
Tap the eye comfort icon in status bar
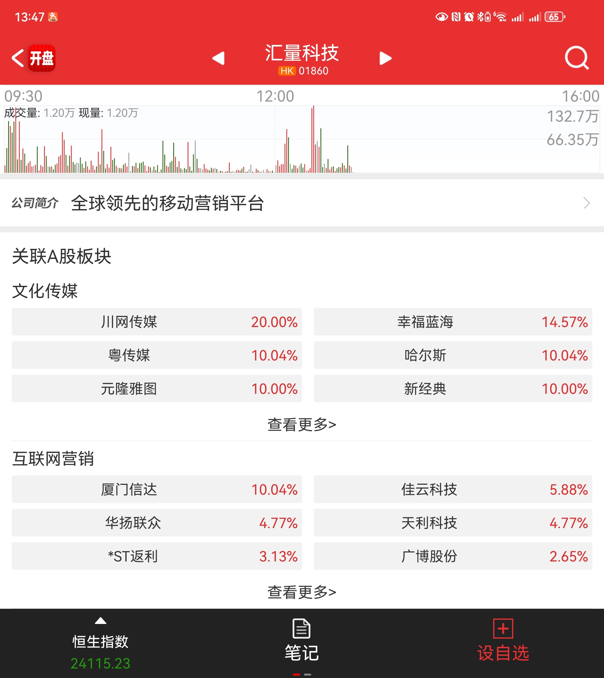(x=442, y=17)
